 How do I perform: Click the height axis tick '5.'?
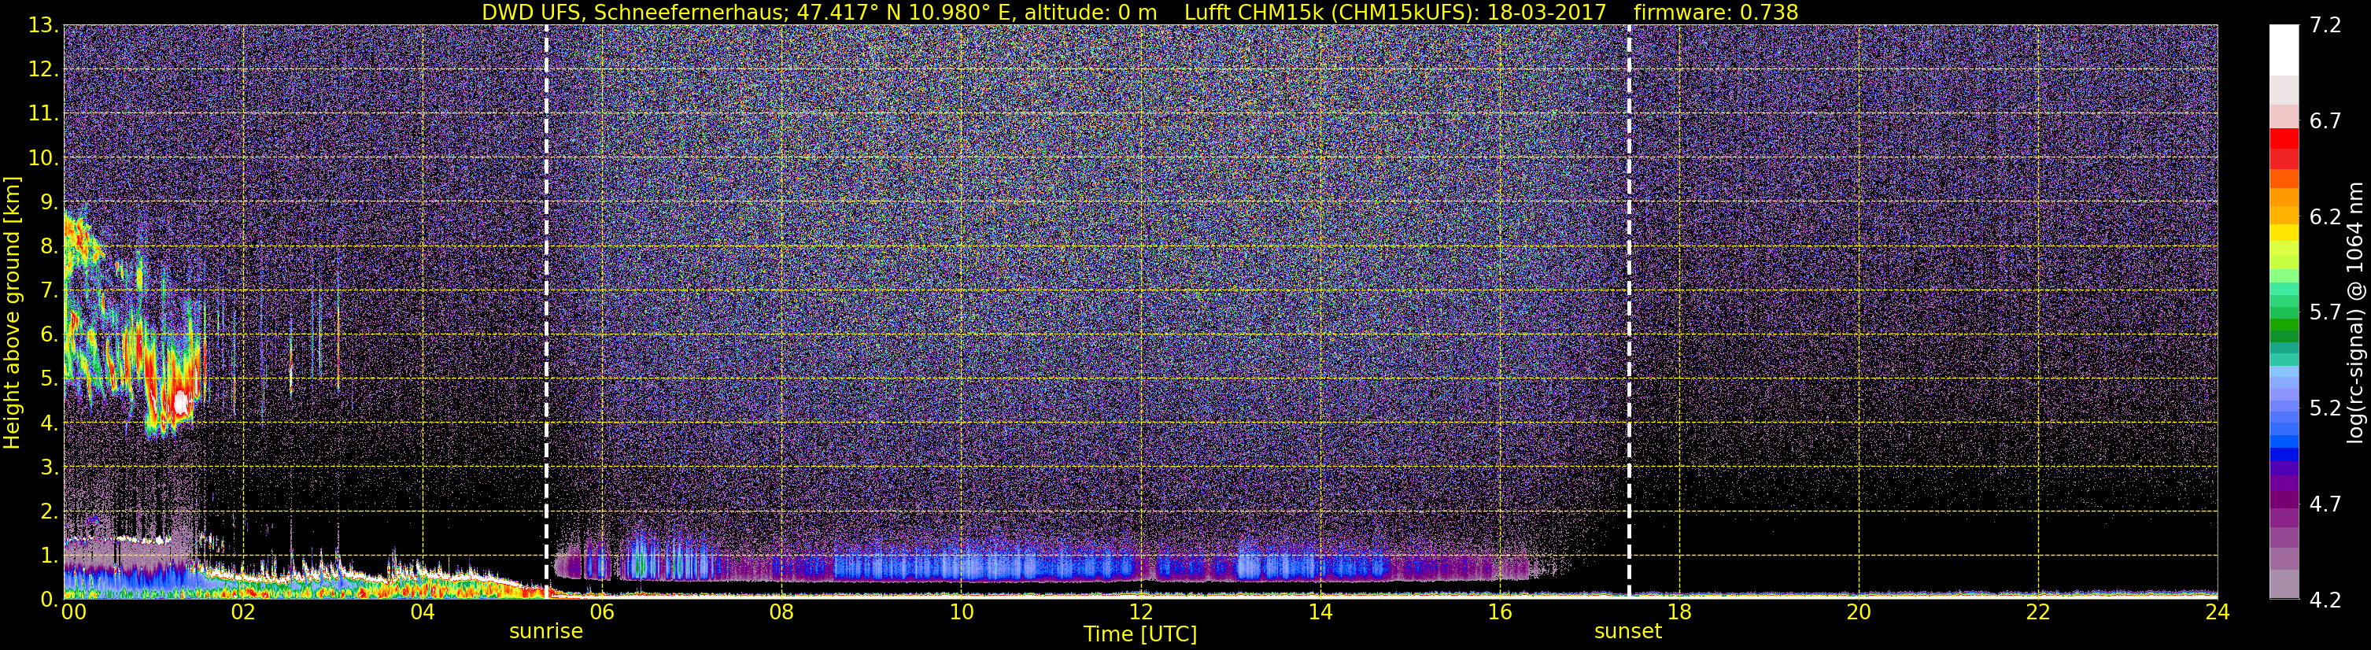49,379
